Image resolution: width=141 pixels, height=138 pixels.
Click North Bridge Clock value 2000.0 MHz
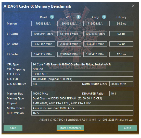click(121, 84)
